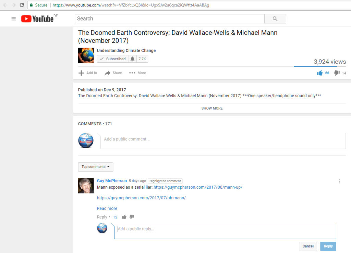Dislike the video with thumbs down
This screenshot has width=351, height=253.
coord(337,73)
